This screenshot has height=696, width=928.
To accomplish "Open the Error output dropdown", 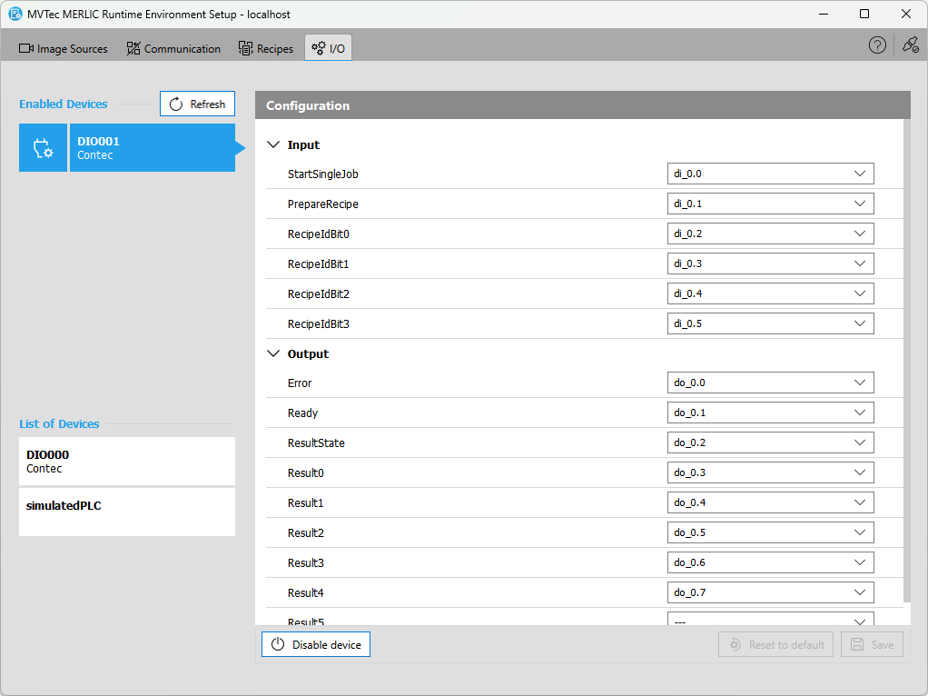I will point(770,383).
